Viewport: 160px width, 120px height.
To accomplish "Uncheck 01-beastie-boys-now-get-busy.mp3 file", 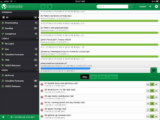I will (42, 84).
